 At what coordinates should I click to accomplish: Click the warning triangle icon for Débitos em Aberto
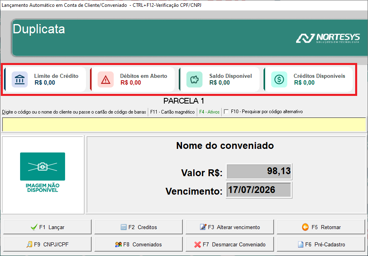(106, 79)
